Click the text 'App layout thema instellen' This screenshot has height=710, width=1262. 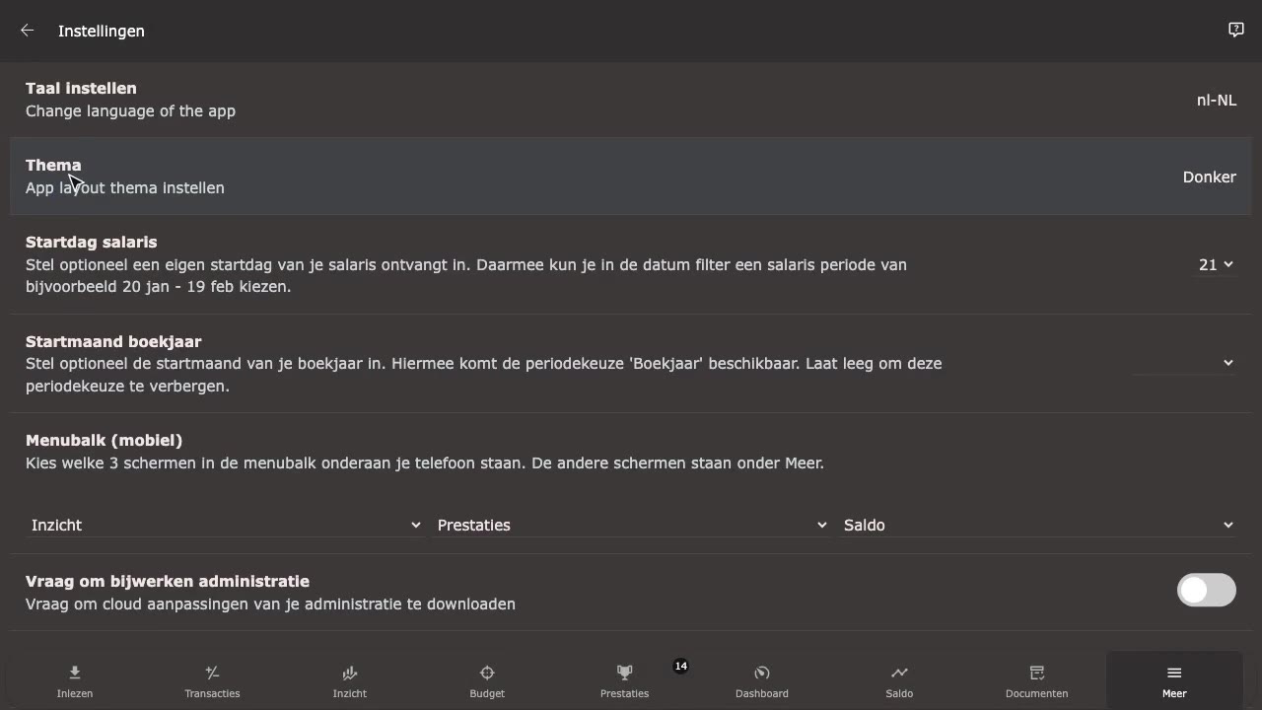125,187
